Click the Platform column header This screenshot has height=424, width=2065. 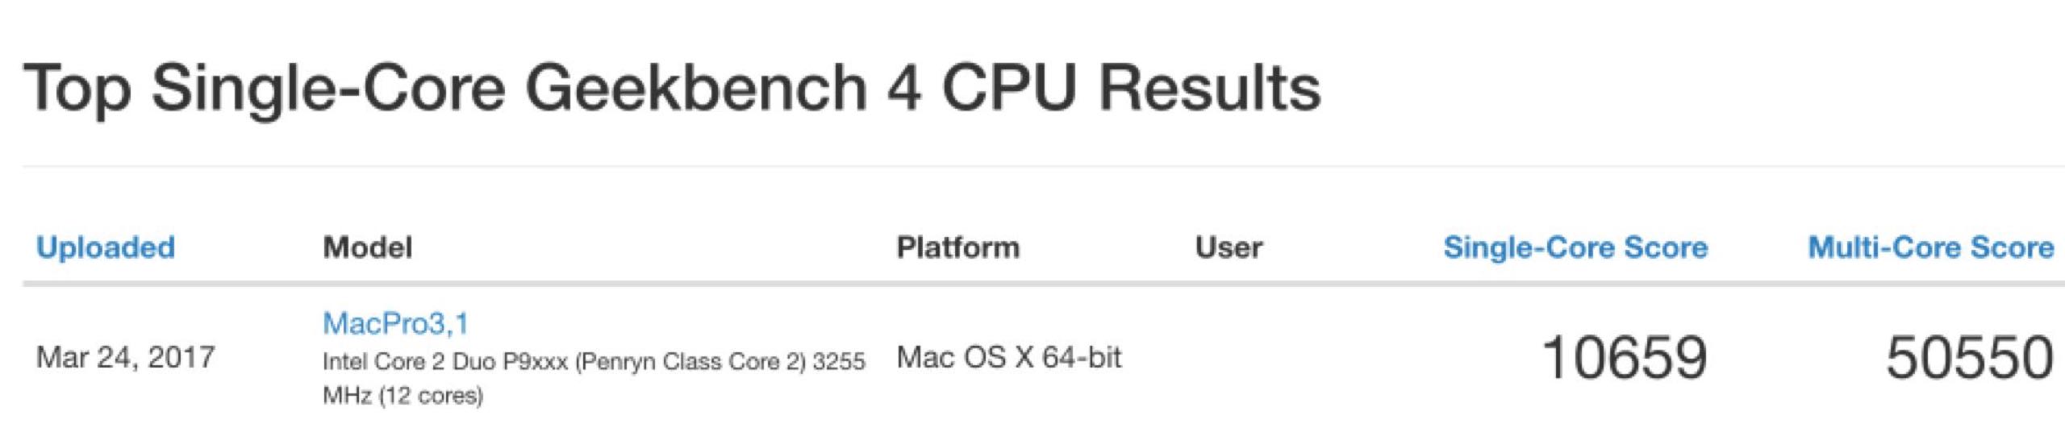pyautogui.click(x=957, y=247)
